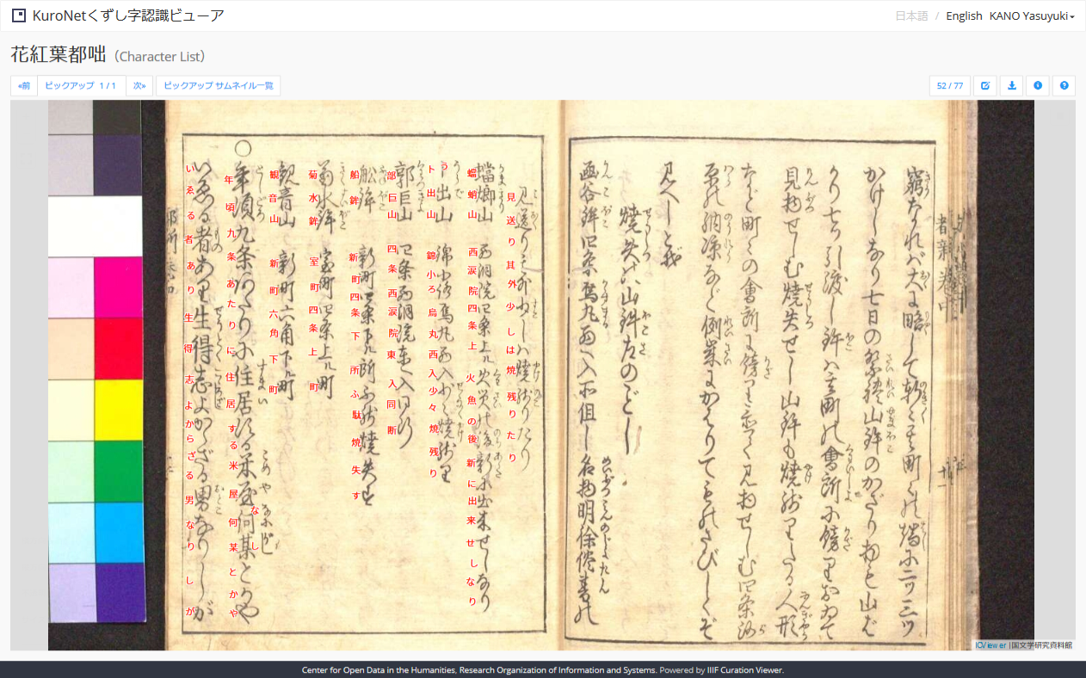The height and width of the screenshot is (678, 1086).
Task: Open ピックアップ サムネイル一覧 thumbnail list
Action: 219,86
